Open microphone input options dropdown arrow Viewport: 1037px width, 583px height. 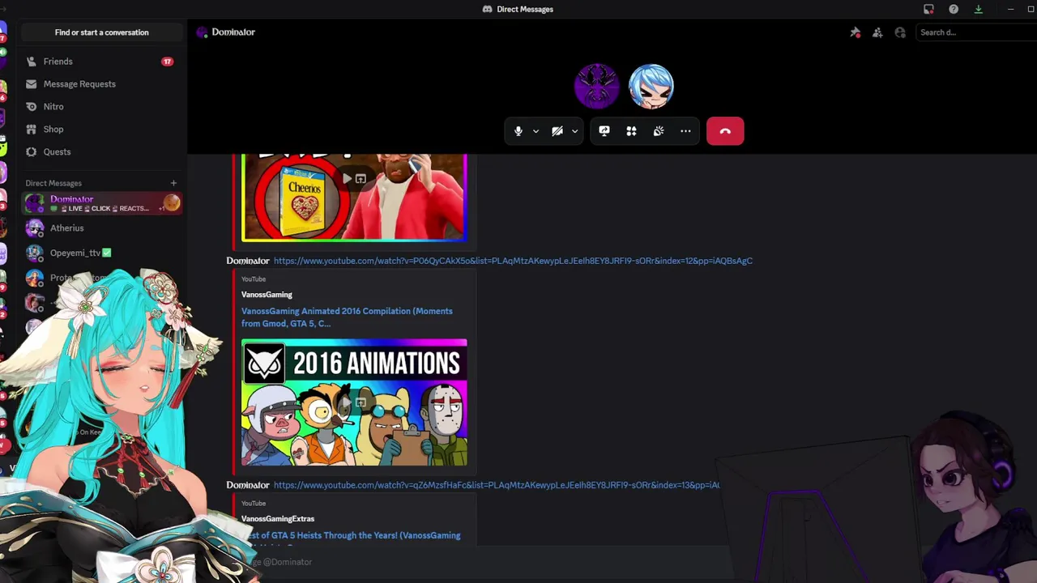(x=536, y=131)
